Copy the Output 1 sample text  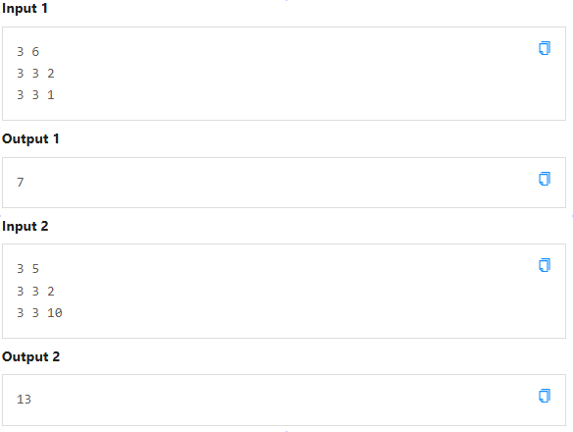tap(545, 179)
